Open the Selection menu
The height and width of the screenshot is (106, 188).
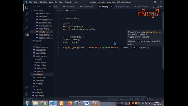(x=43, y=2)
